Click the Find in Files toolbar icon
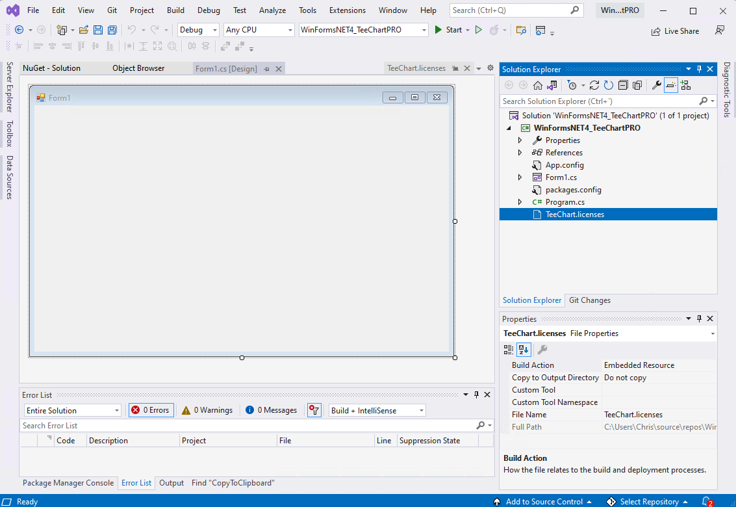Screen dimensions: 736x507 pyautogui.click(x=521, y=30)
